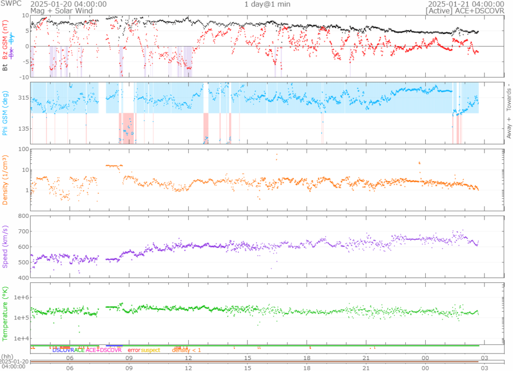
Task: Toggle the magenta ACE+DSCOVR legend entry
Action: [x=104, y=350]
